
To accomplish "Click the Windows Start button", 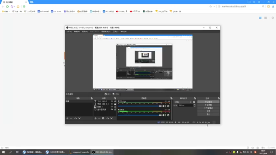I will (x=3, y=152).
